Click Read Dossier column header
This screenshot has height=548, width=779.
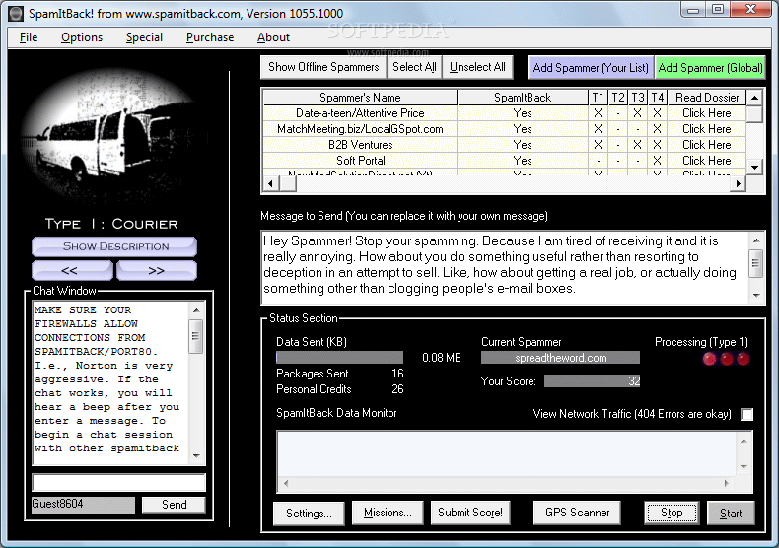707,98
